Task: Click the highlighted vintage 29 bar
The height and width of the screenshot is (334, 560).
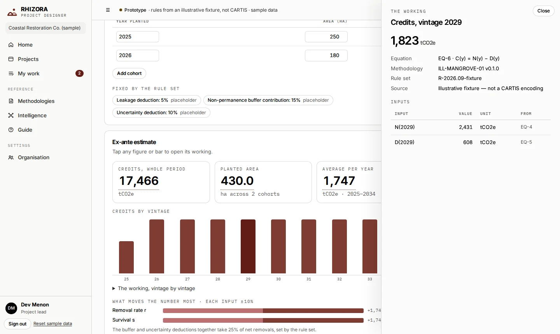Action: (x=248, y=246)
